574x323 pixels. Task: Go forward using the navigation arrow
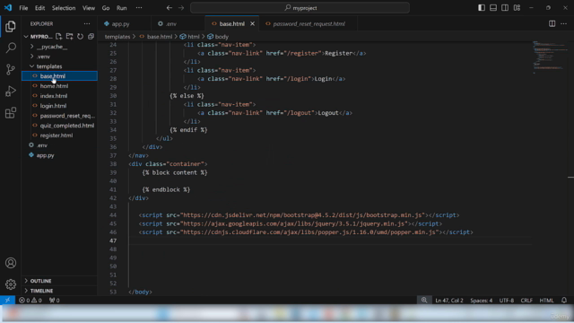click(181, 8)
